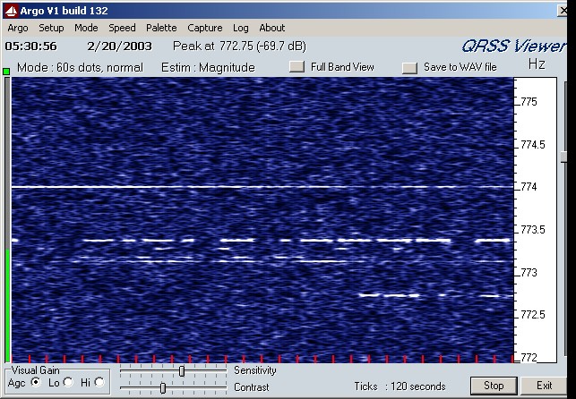Image resolution: width=576 pixels, height=399 pixels.
Task: Click the Sensitivity slider handle
Action: (182, 371)
